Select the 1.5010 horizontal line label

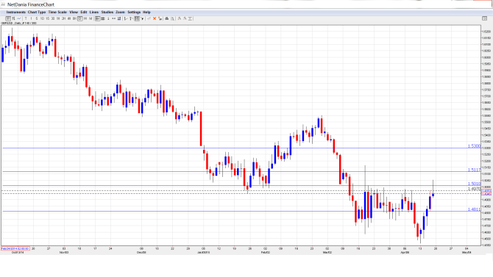(474, 184)
